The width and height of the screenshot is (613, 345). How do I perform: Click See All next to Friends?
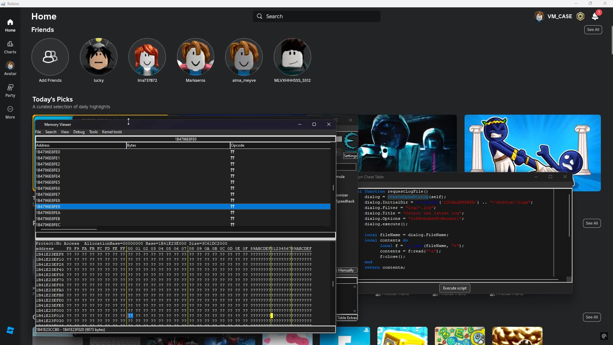pyautogui.click(x=593, y=29)
